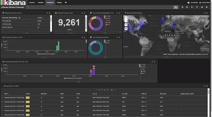The width and height of the screenshot is (212, 117).
Task: Edit the Blocked Packets Count panel
Action: pos(82,13)
